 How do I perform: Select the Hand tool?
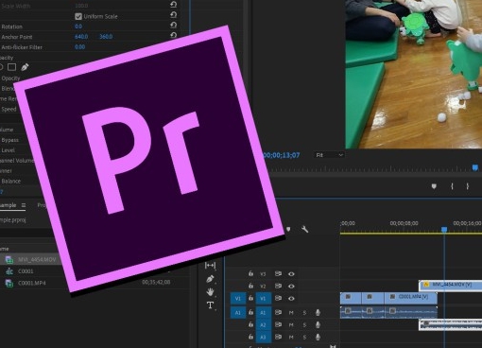click(210, 292)
